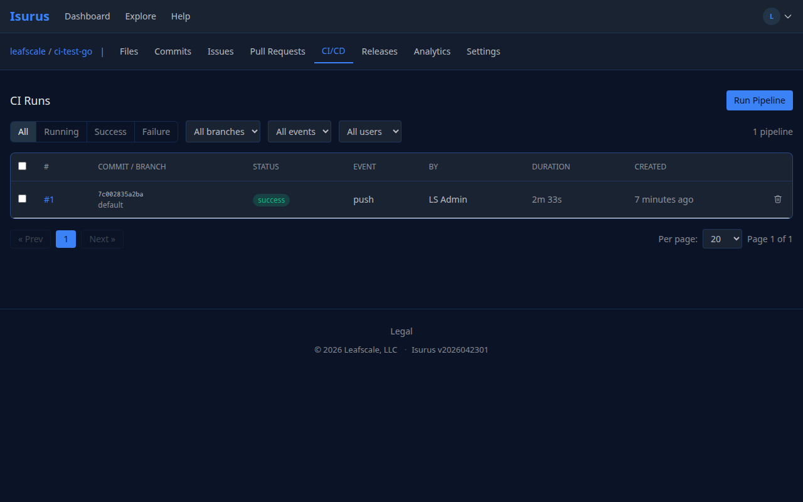The image size is (803, 502).
Task: Check the box for run #1
Action: [x=23, y=198]
